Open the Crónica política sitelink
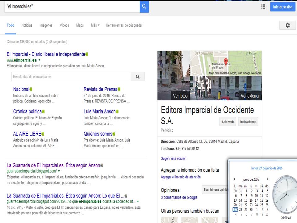Viewport: 297px width, 223px height. tap(28, 111)
